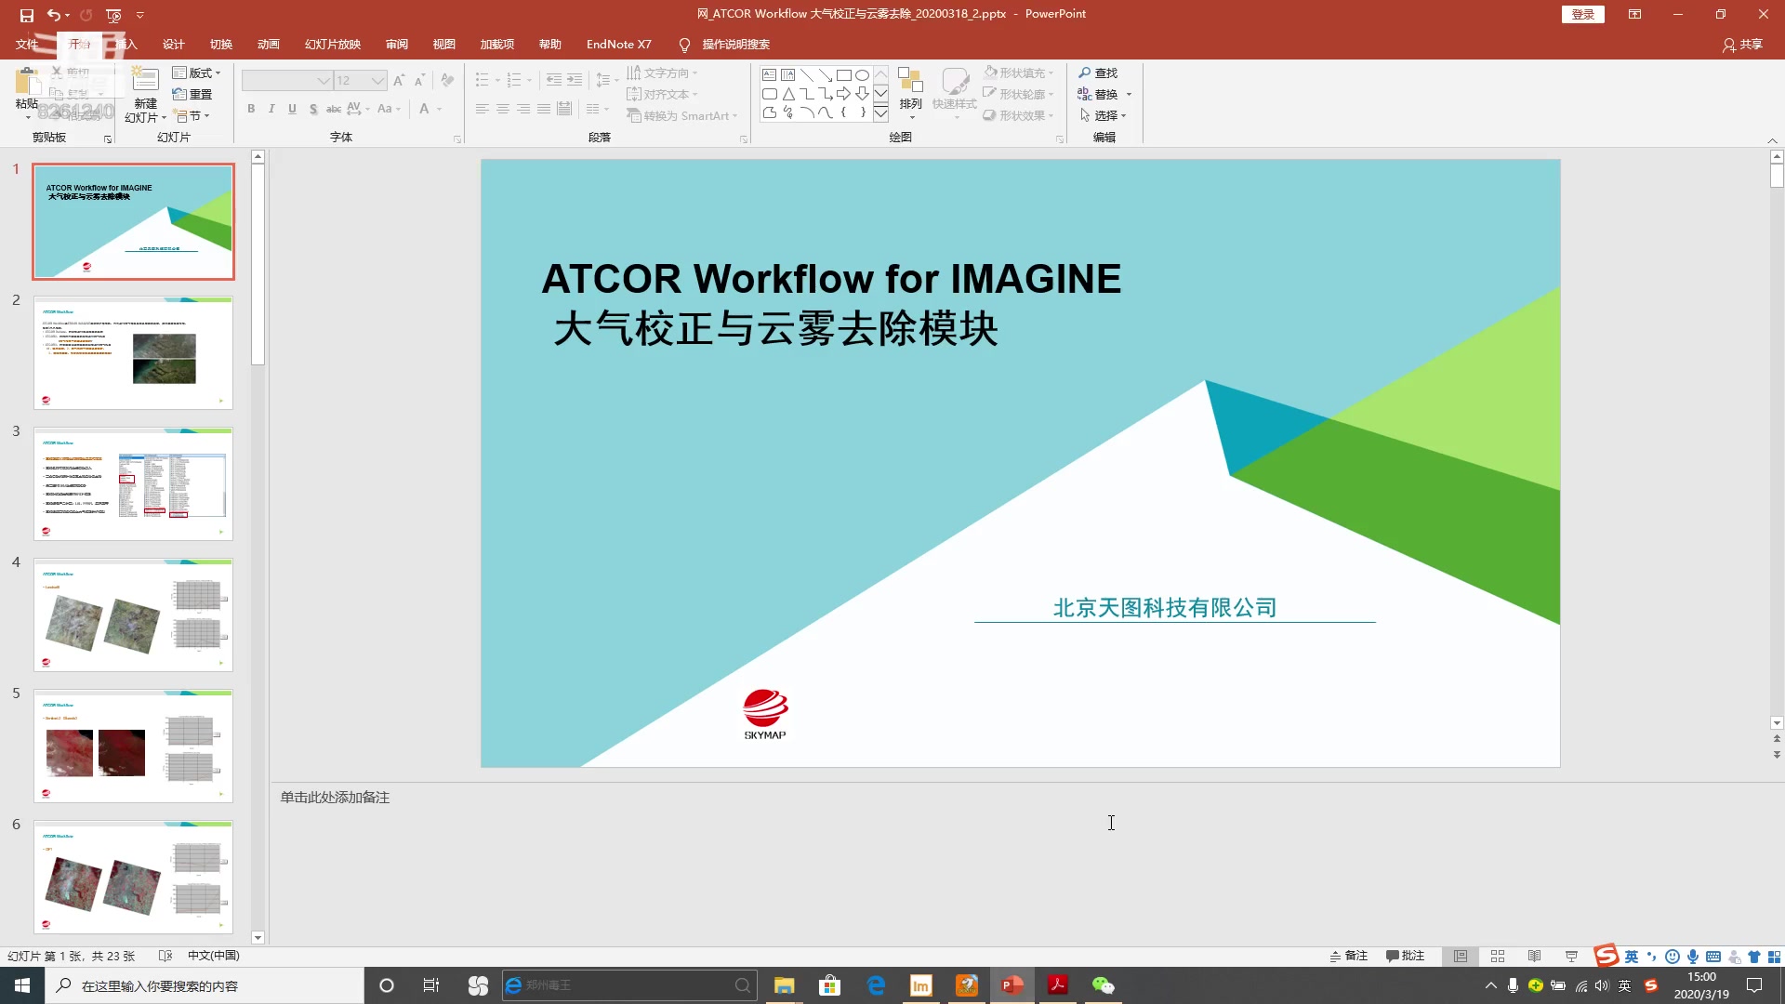Toggle Underline formatting
Screen dimensions: 1785x1004
(x=292, y=109)
